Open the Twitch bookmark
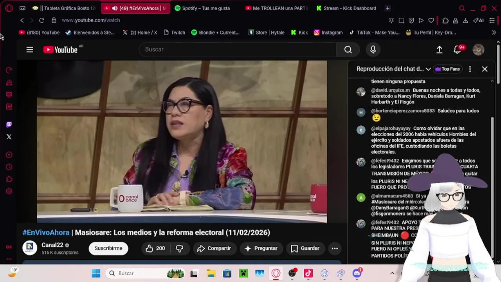The height and width of the screenshot is (282, 501). [x=174, y=33]
